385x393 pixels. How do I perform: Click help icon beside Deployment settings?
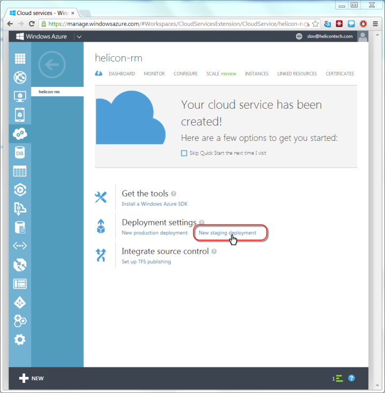tap(201, 222)
